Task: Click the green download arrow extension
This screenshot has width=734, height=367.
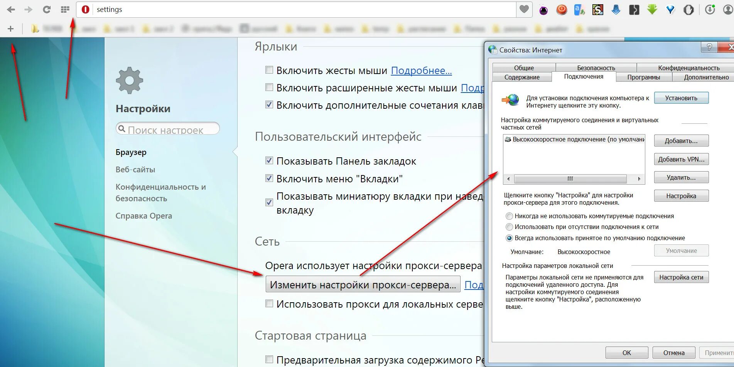Action: click(652, 10)
